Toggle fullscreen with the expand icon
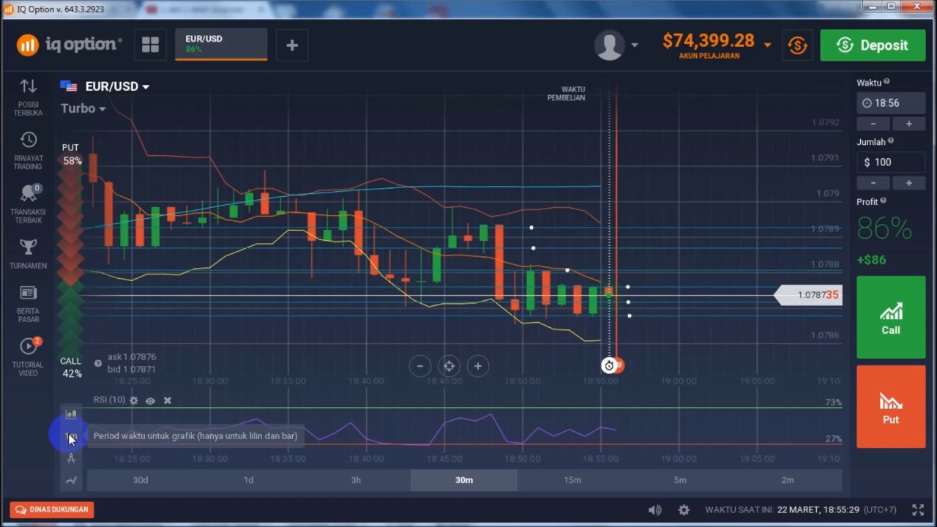Screen dimensions: 937x527 point(918,510)
